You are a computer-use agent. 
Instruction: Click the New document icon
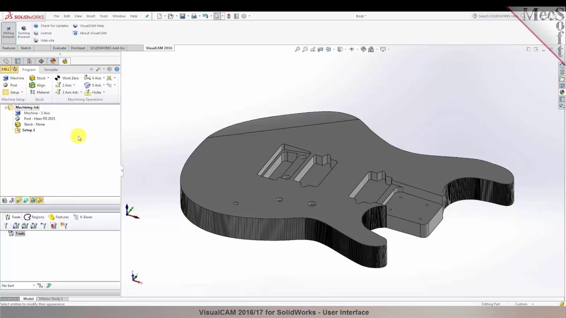[x=160, y=16]
